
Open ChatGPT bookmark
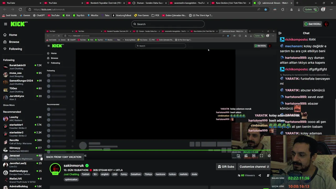pyautogui.click(x=39, y=15)
